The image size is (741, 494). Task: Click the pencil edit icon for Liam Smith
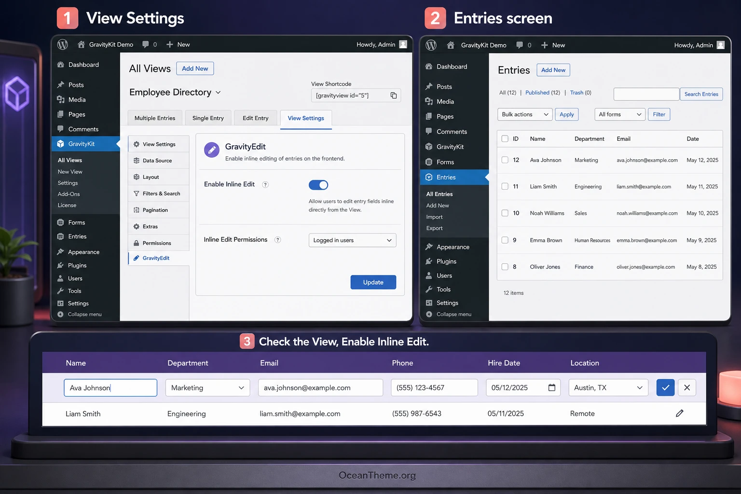[x=680, y=413]
